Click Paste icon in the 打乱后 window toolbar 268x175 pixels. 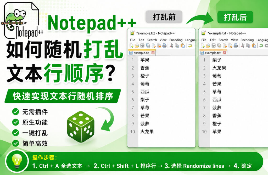pyautogui.click(x=254, y=46)
